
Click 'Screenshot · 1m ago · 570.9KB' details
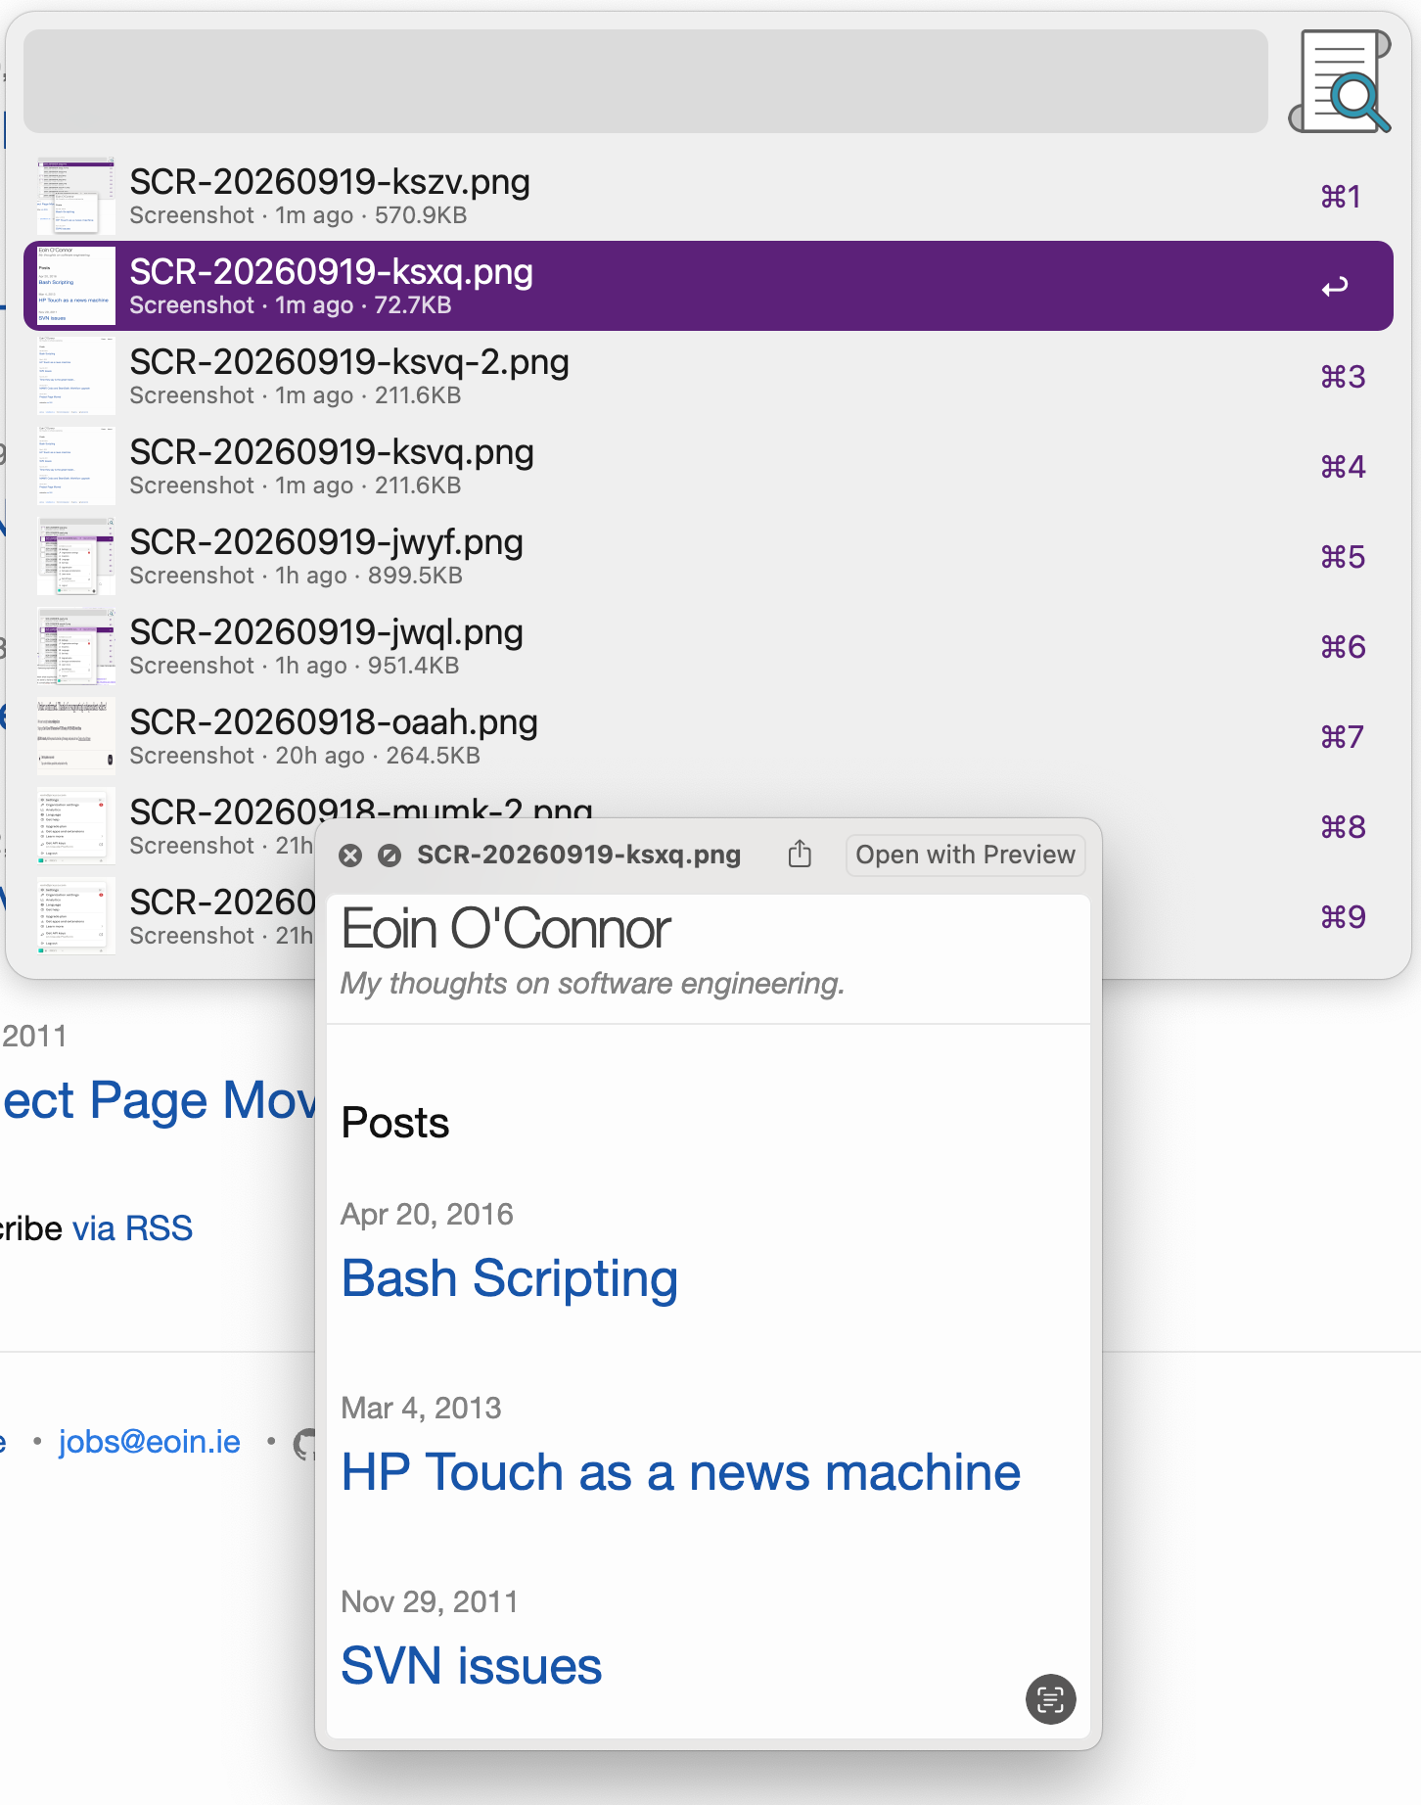(x=298, y=215)
